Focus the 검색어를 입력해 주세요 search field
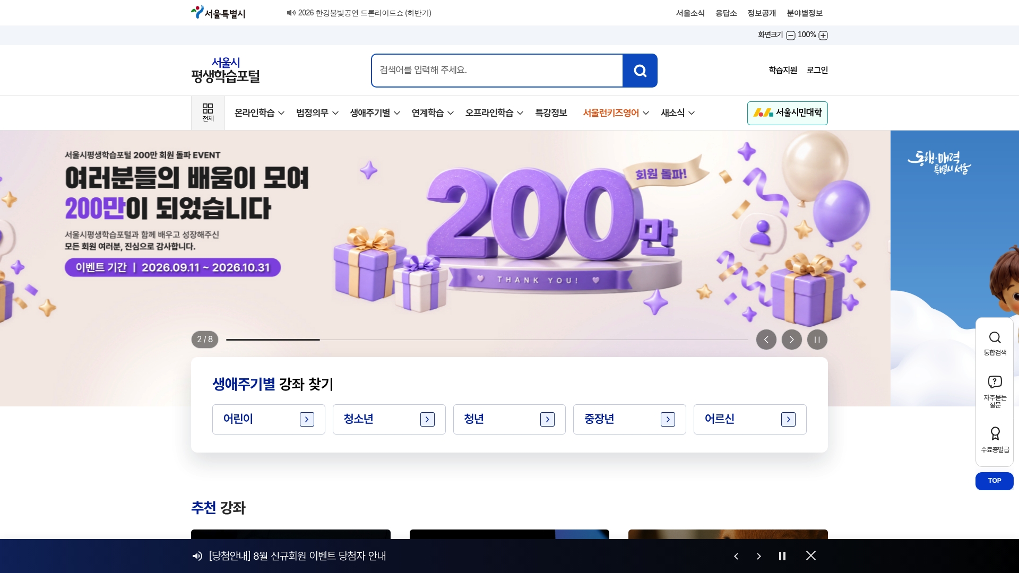Screen dimensions: 1019x573 click(x=497, y=71)
